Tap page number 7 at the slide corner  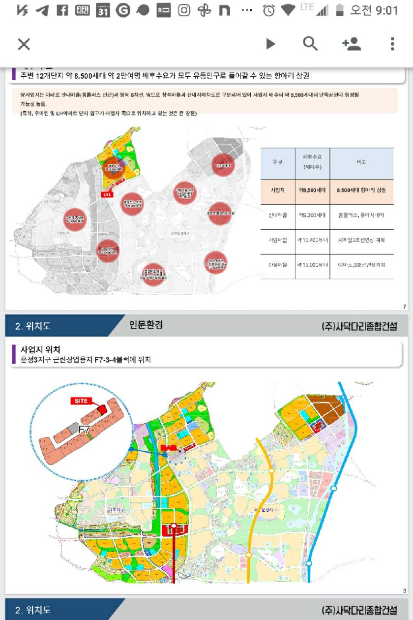[x=404, y=308]
